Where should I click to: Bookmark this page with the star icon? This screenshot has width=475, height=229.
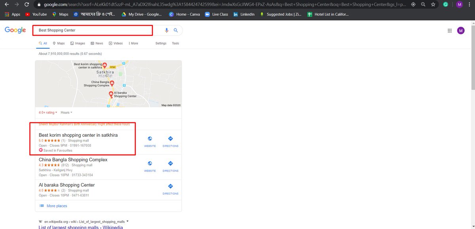point(433,4)
